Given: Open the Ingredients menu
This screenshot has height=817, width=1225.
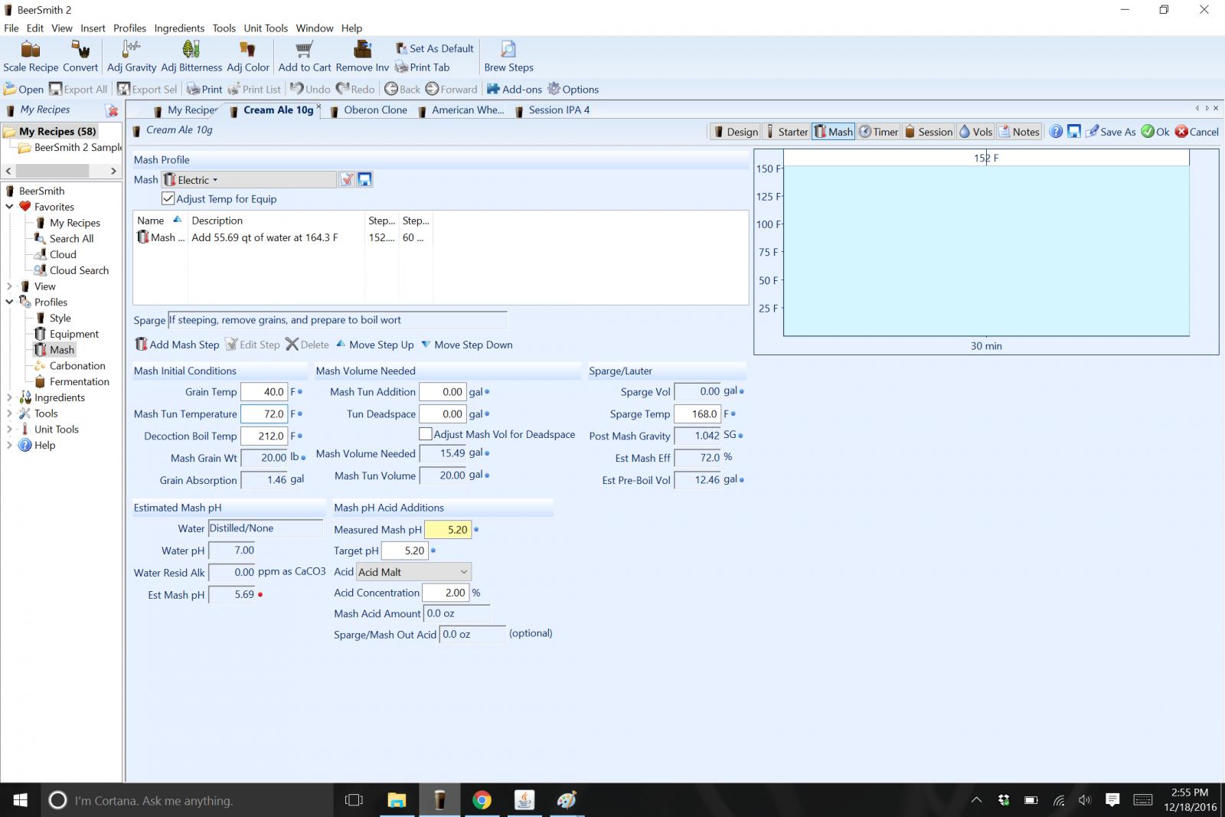Looking at the screenshot, I should click(179, 28).
